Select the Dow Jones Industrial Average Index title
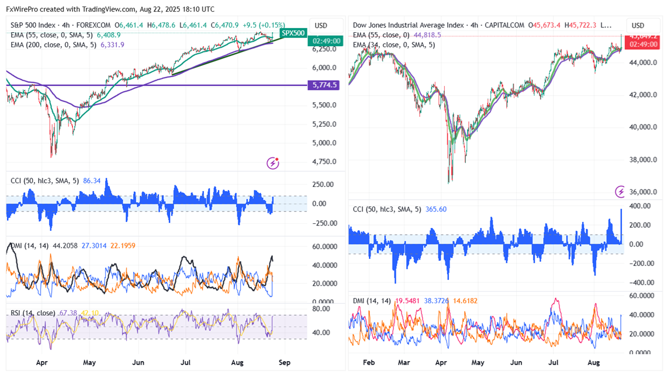 click(438, 25)
